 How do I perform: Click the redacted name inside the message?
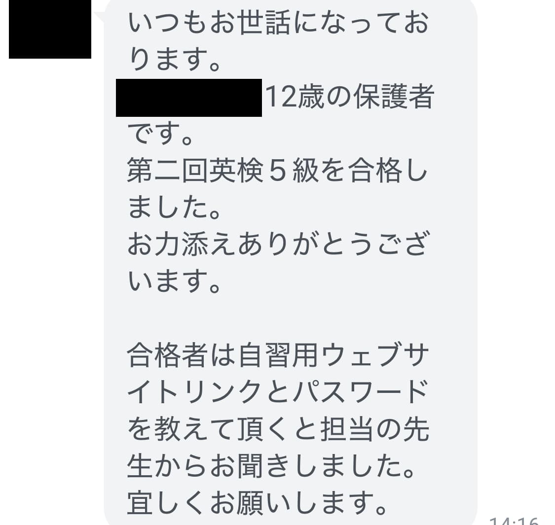tap(188, 98)
